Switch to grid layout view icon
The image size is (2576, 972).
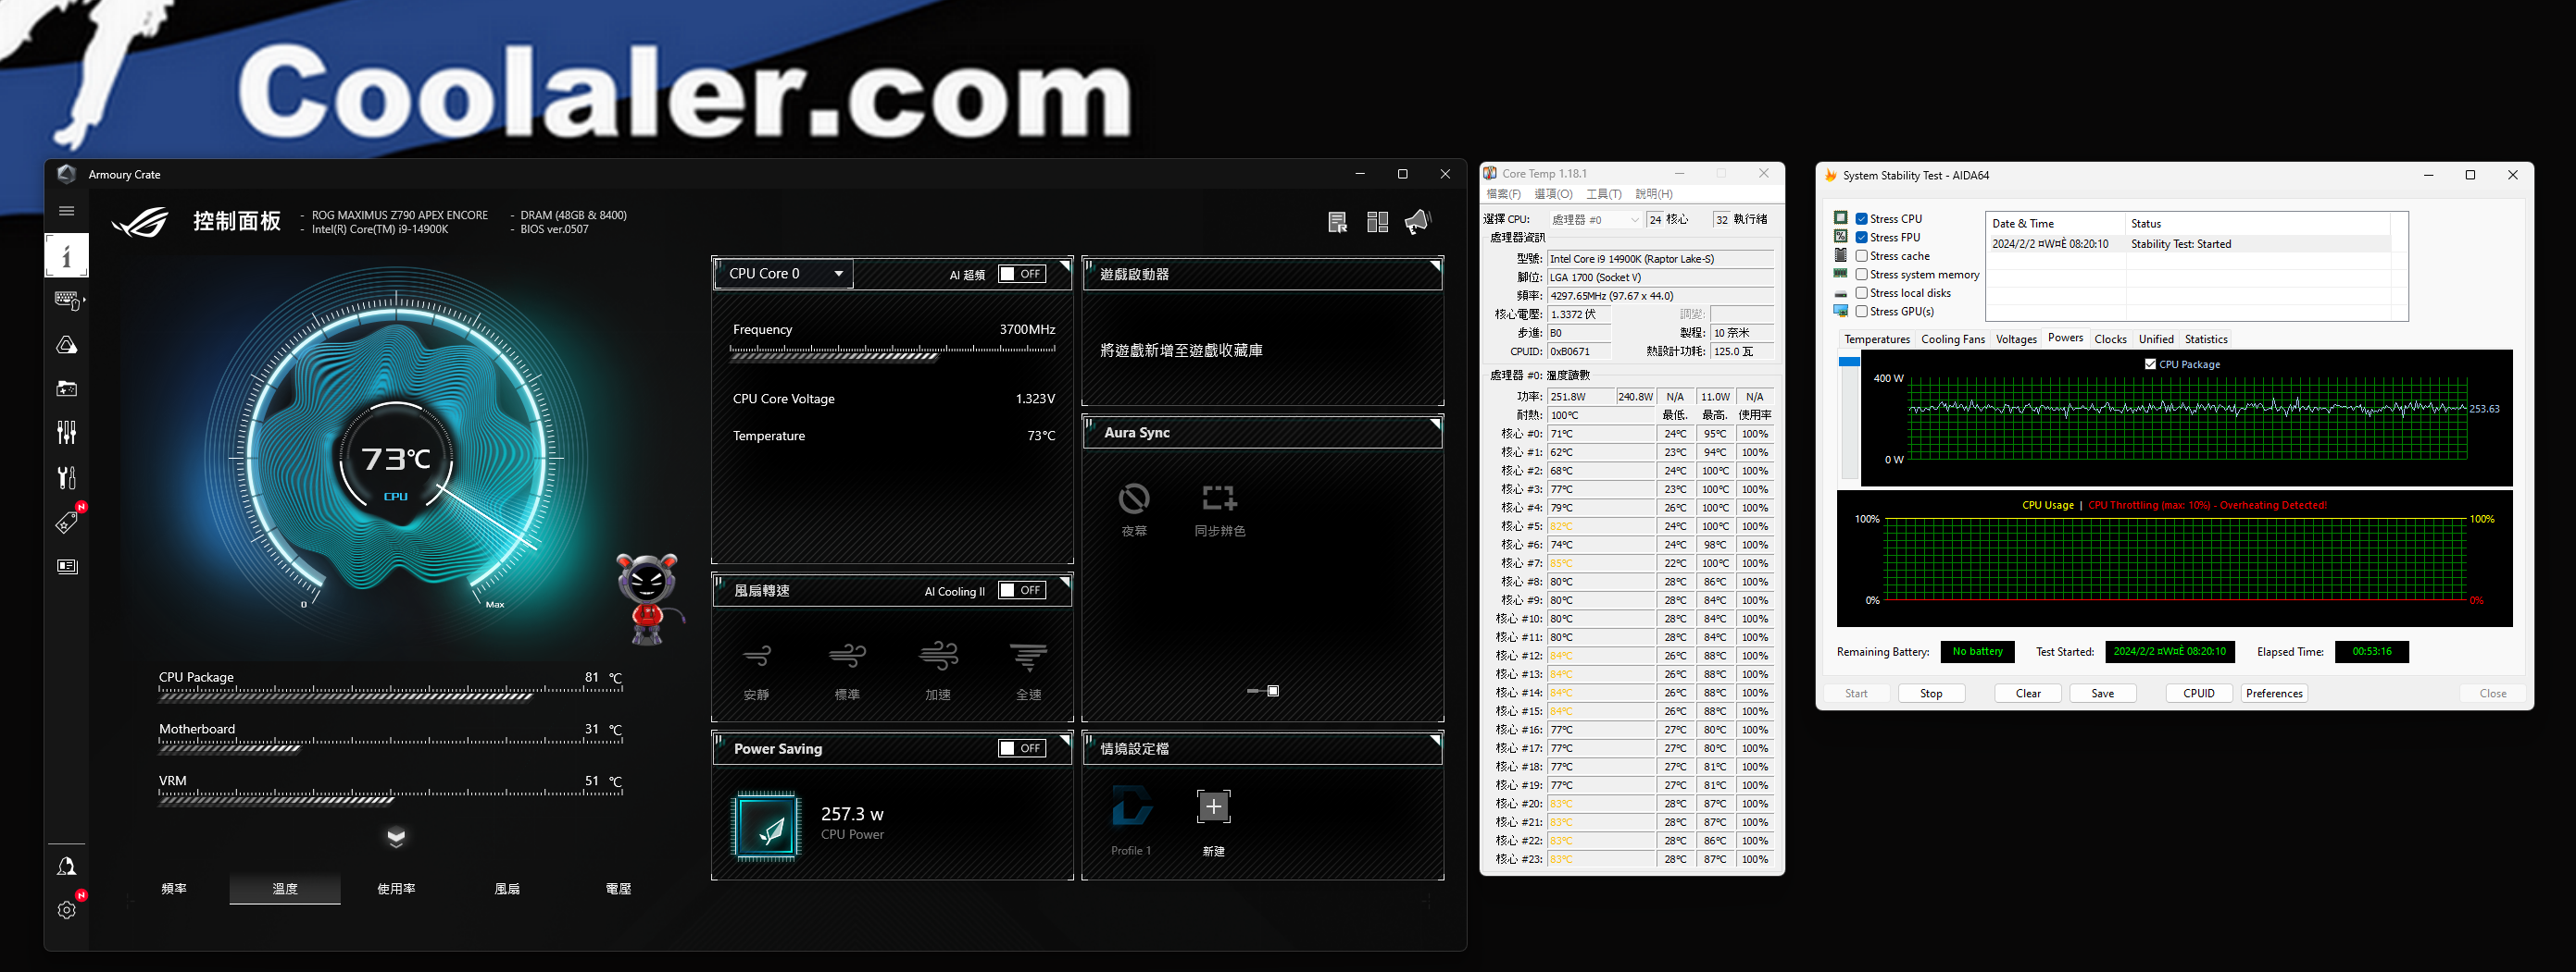pyautogui.click(x=1377, y=222)
